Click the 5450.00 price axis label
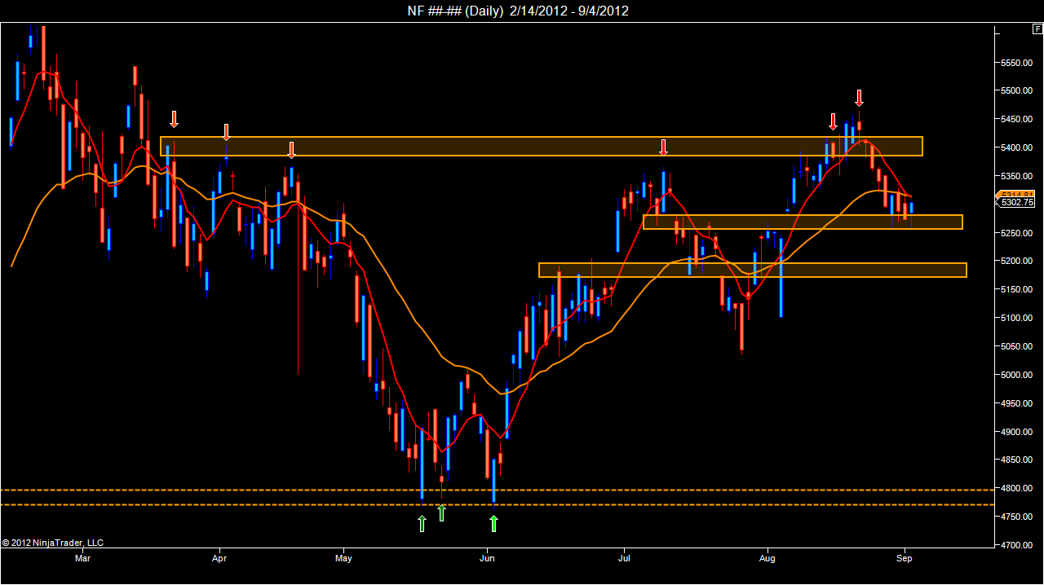The width and height of the screenshot is (1044, 585). click(1017, 119)
